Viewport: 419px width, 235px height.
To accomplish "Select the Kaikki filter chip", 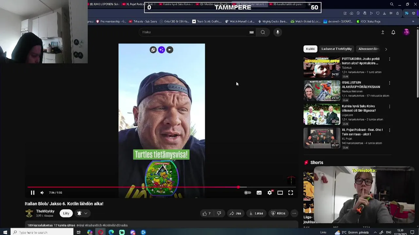I will click(x=310, y=49).
